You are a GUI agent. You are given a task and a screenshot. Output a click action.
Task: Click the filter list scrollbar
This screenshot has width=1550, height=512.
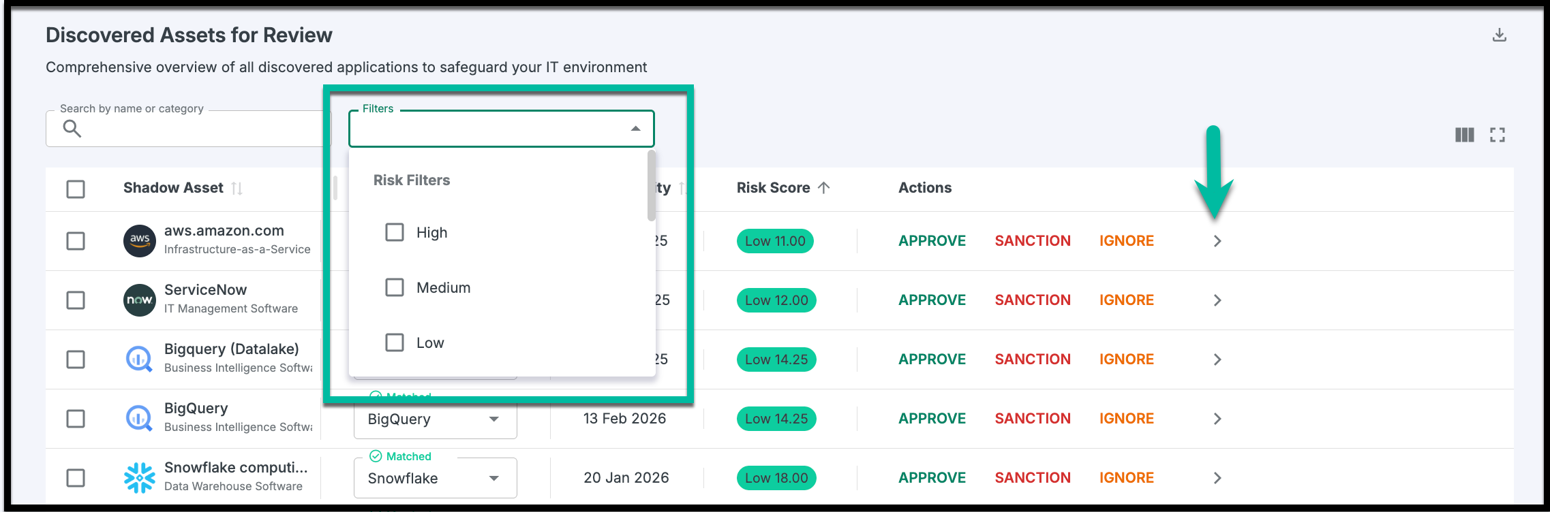(x=651, y=187)
